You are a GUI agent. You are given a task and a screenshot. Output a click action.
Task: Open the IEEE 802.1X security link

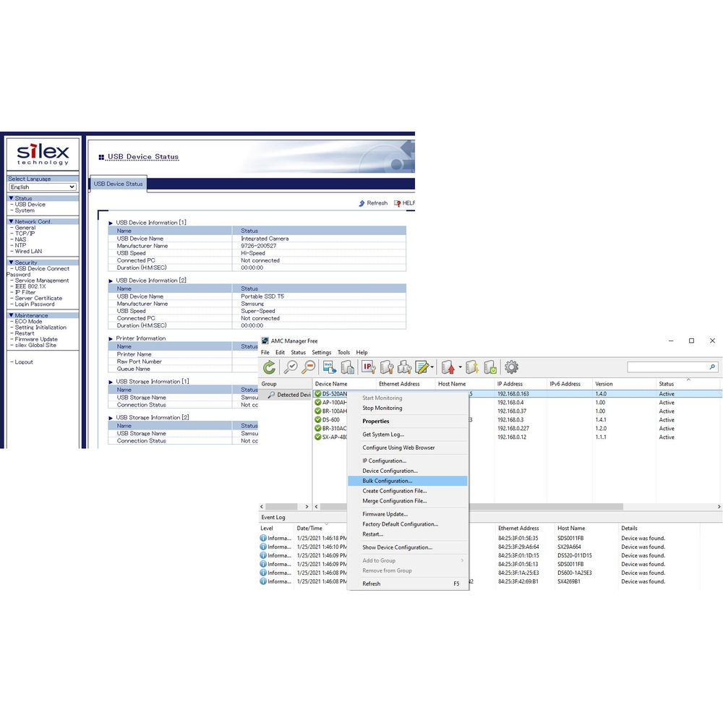(x=30, y=286)
